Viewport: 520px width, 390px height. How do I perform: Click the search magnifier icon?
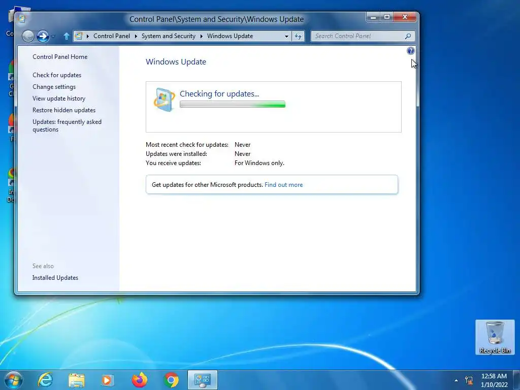click(408, 36)
